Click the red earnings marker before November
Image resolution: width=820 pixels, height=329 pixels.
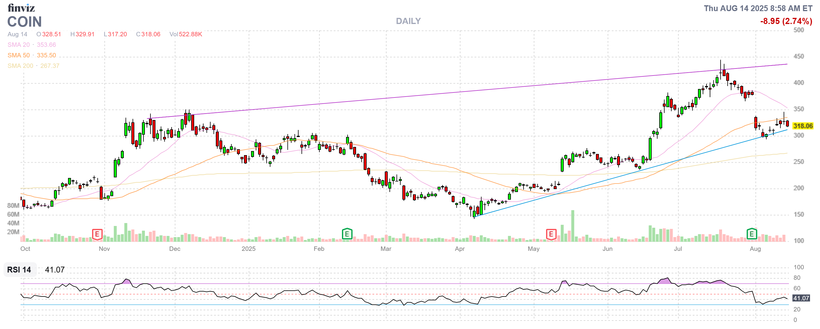pyautogui.click(x=97, y=234)
